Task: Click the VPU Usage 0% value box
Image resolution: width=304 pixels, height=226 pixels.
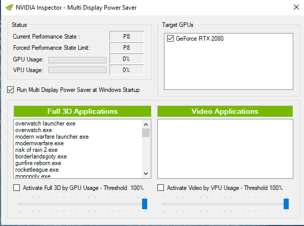Action: pos(127,70)
